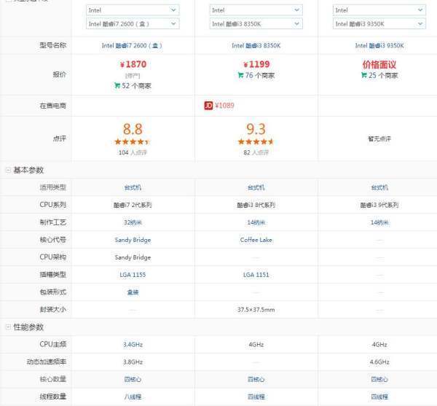Click the 动态加速频率 row label
This screenshot has height=406, width=437.
(47, 362)
